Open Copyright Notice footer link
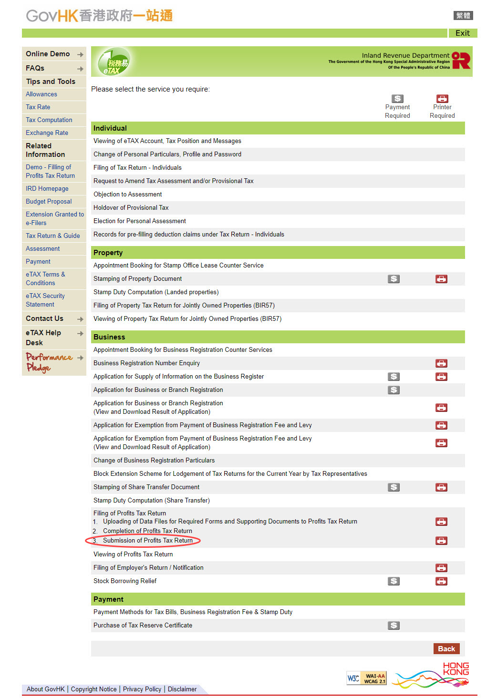Screen dimensions: 497x698 point(93,689)
